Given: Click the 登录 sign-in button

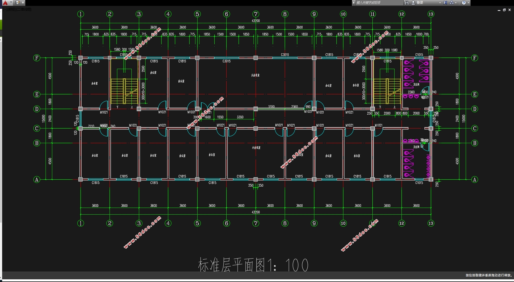Looking at the screenshot, I should (420, 3).
